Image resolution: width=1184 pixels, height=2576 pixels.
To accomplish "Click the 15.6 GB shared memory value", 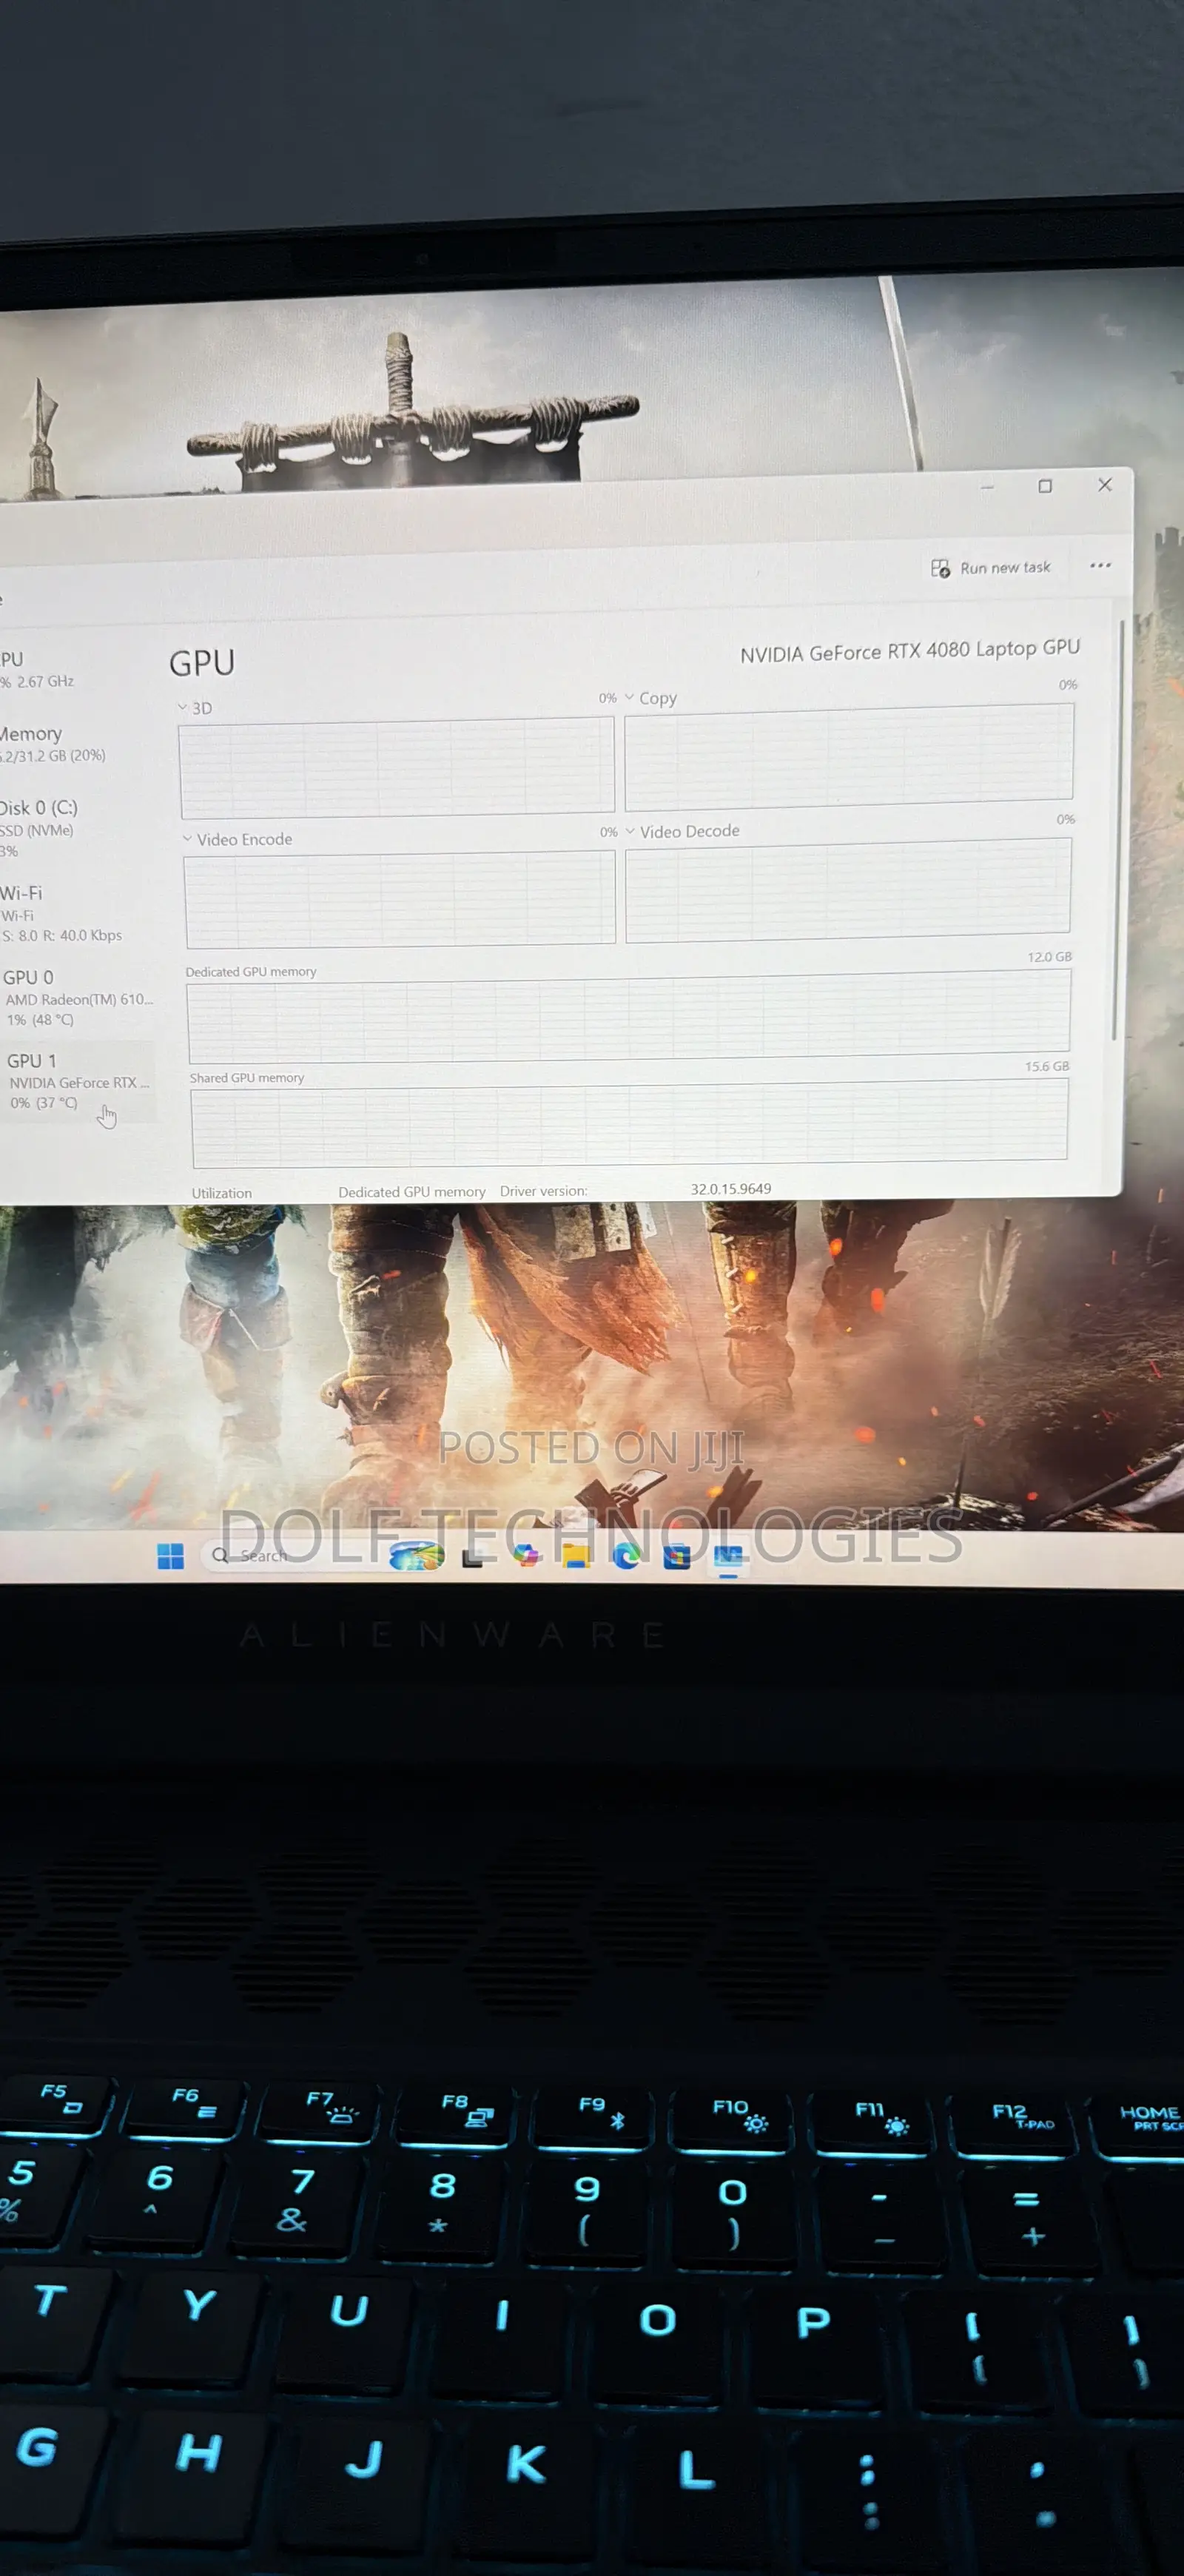I will [1047, 1066].
